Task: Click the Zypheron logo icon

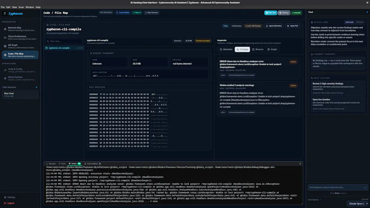Action: click(x=5, y=14)
